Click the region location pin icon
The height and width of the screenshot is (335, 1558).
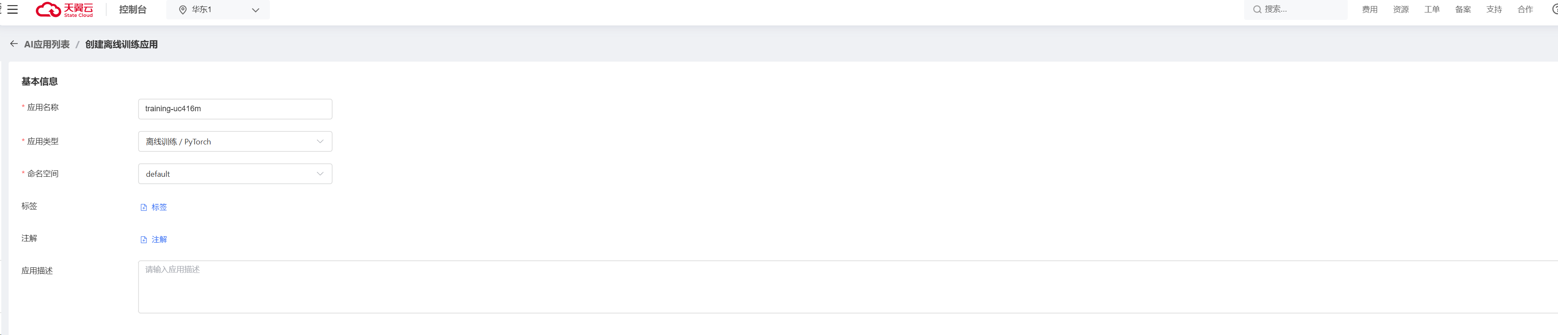(x=183, y=9)
